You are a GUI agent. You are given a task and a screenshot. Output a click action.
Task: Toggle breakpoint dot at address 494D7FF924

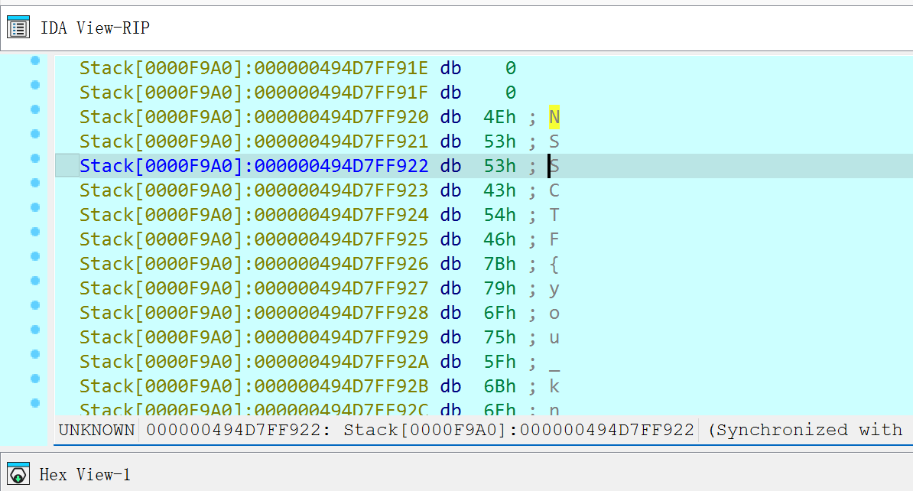pyautogui.click(x=35, y=207)
